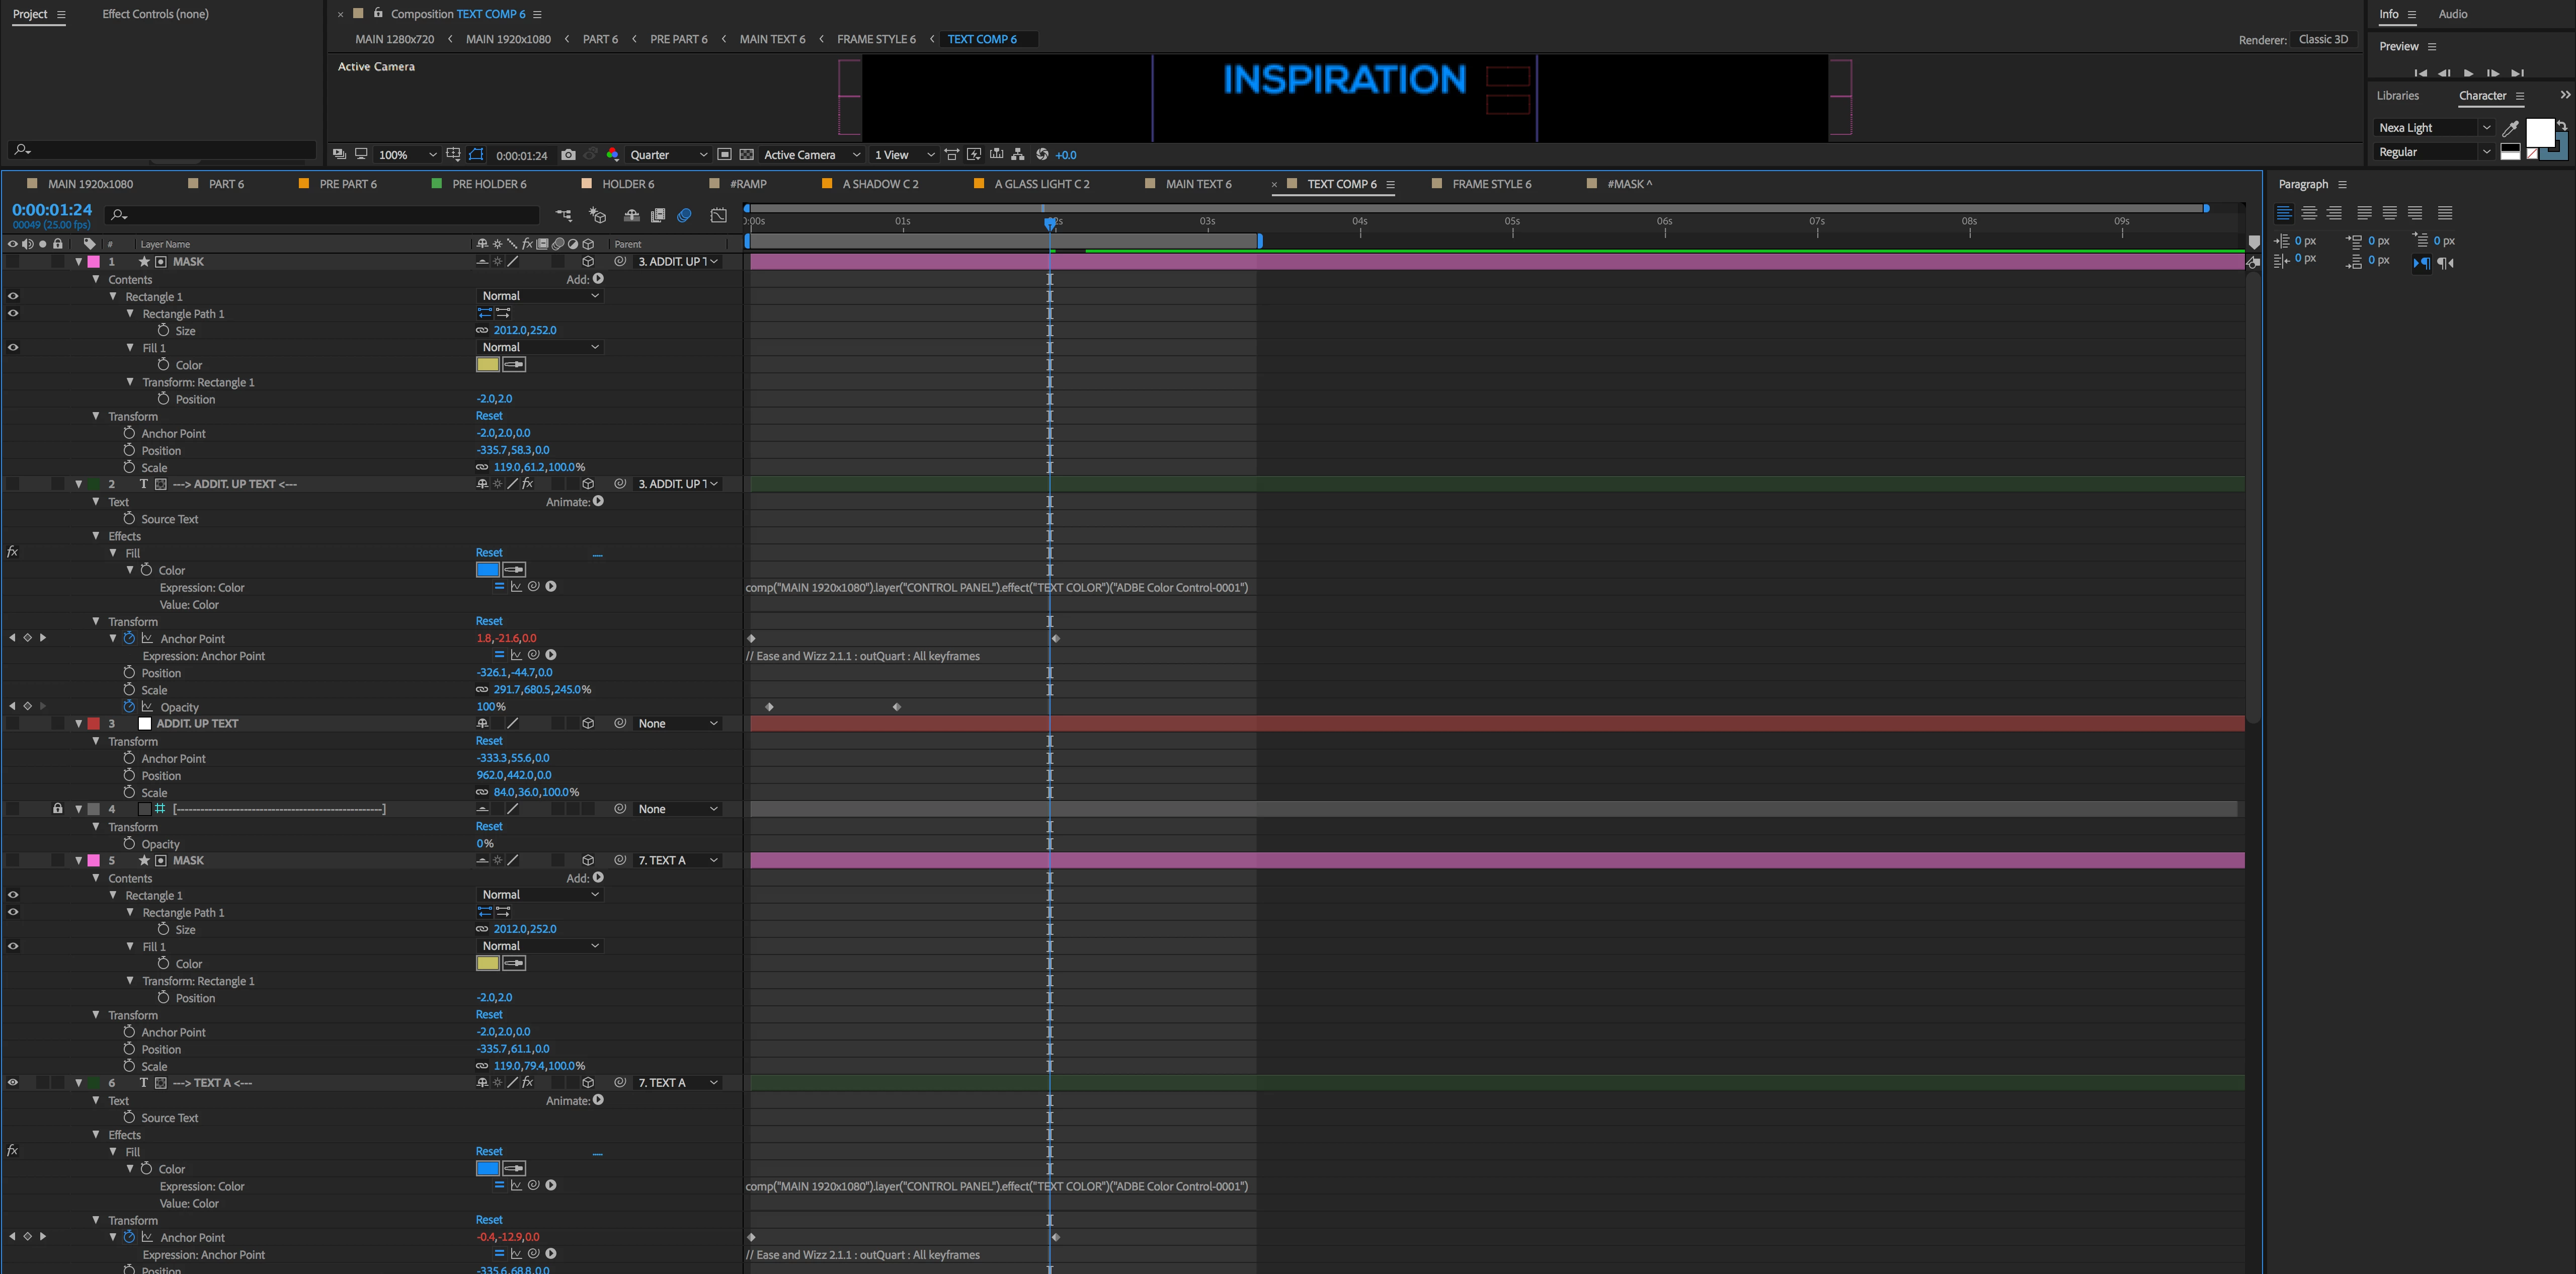2576x1274 pixels.
Task: Open the Audio panel tab
Action: tap(2452, 14)
